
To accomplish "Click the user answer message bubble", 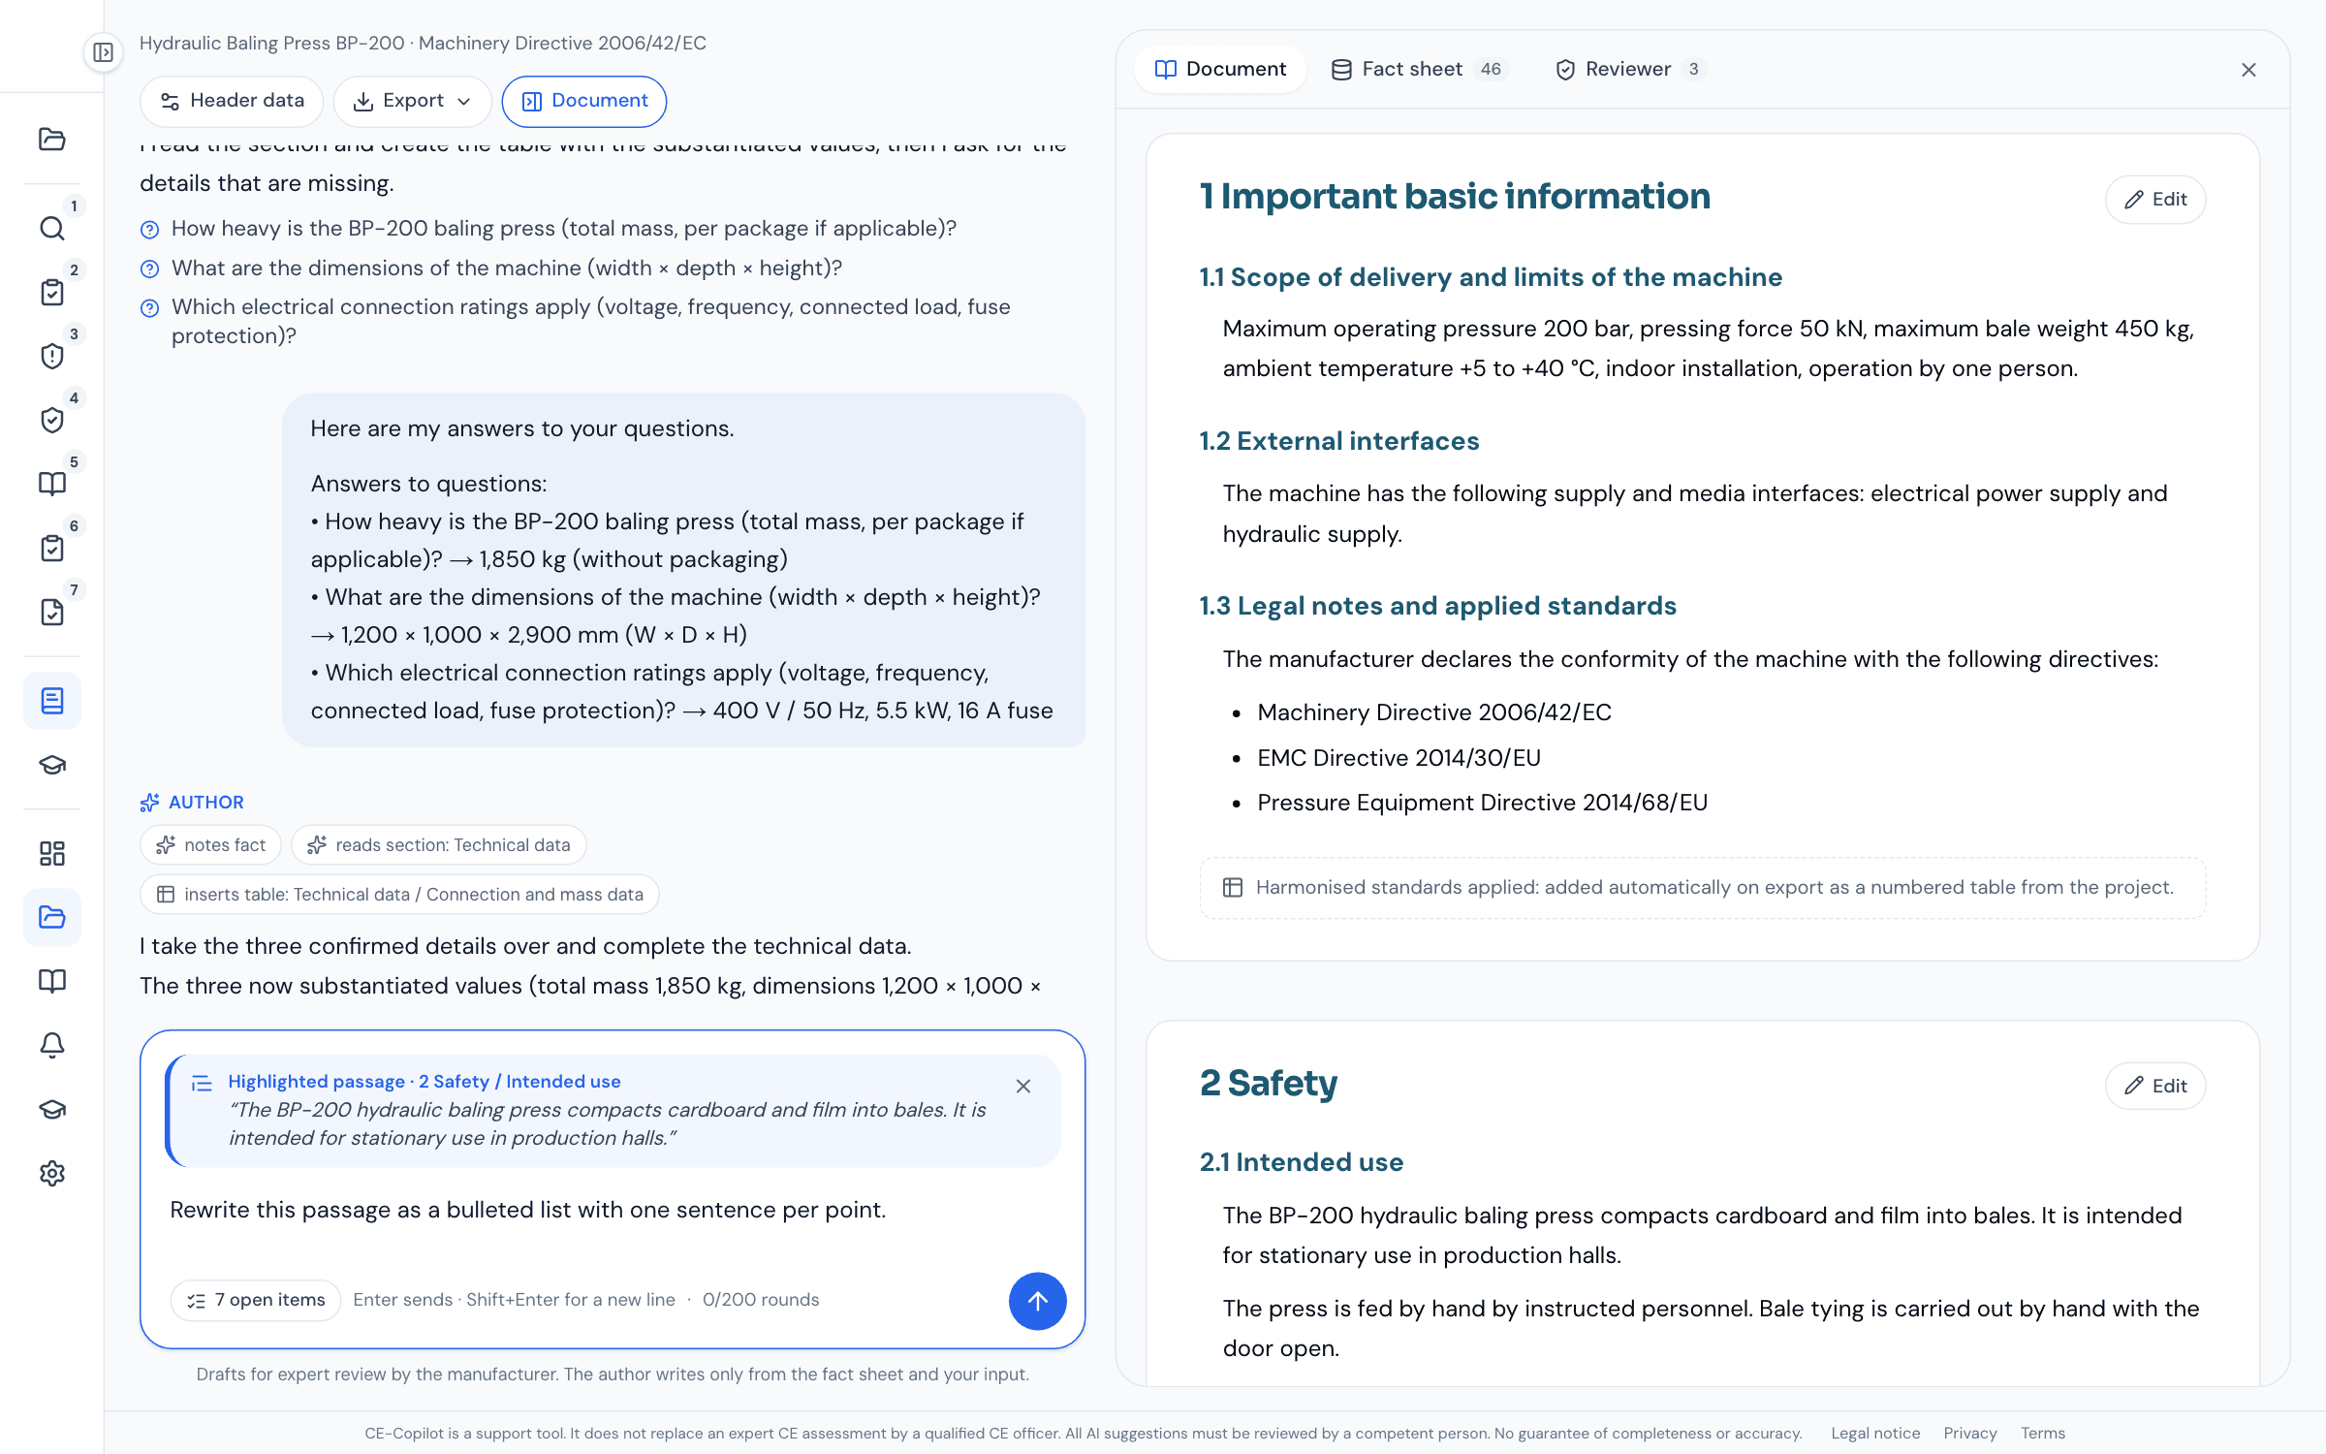I will pos(684,570).
